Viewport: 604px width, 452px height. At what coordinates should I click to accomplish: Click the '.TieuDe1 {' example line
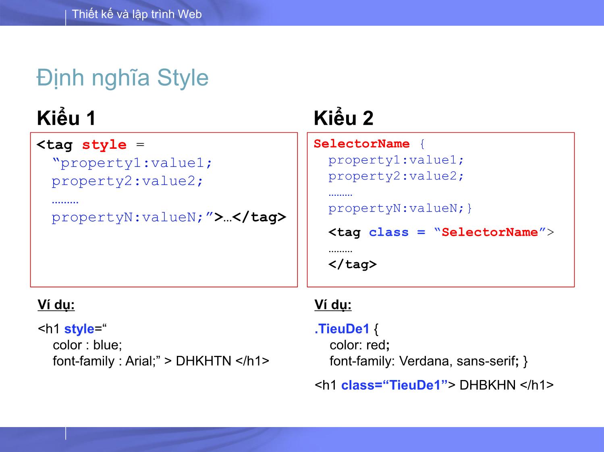pyautogui.click(x=347, y=329)
